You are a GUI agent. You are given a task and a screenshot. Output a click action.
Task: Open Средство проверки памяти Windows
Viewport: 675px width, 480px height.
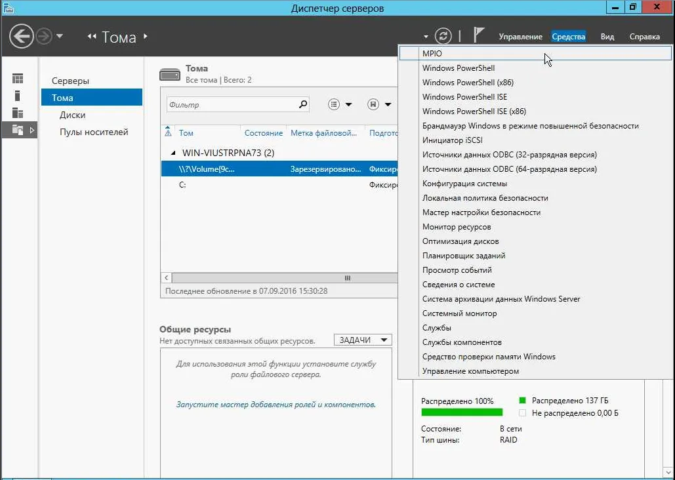click(535, 357)
